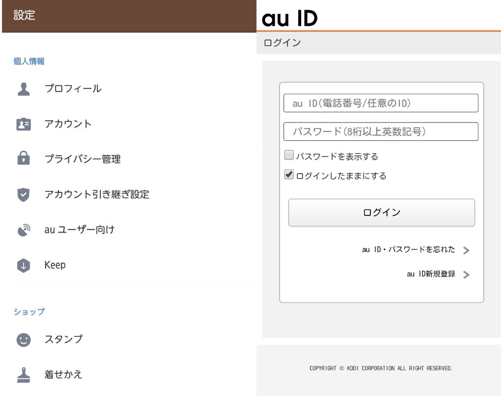Click the theme brush icon
This screenshot has height=399, width=501.
(x=23, y=375)
